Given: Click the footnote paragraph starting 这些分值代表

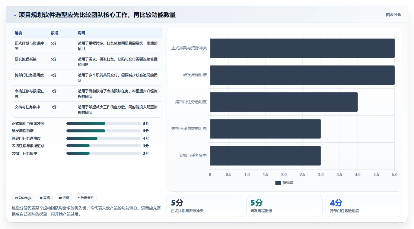Looking at the screenshot, I should (86, 211).
